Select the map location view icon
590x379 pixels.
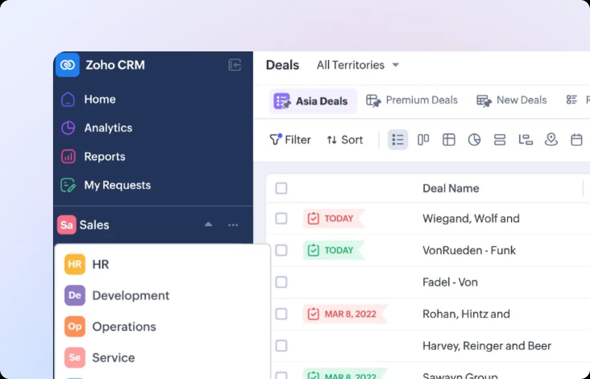(551, 140)
